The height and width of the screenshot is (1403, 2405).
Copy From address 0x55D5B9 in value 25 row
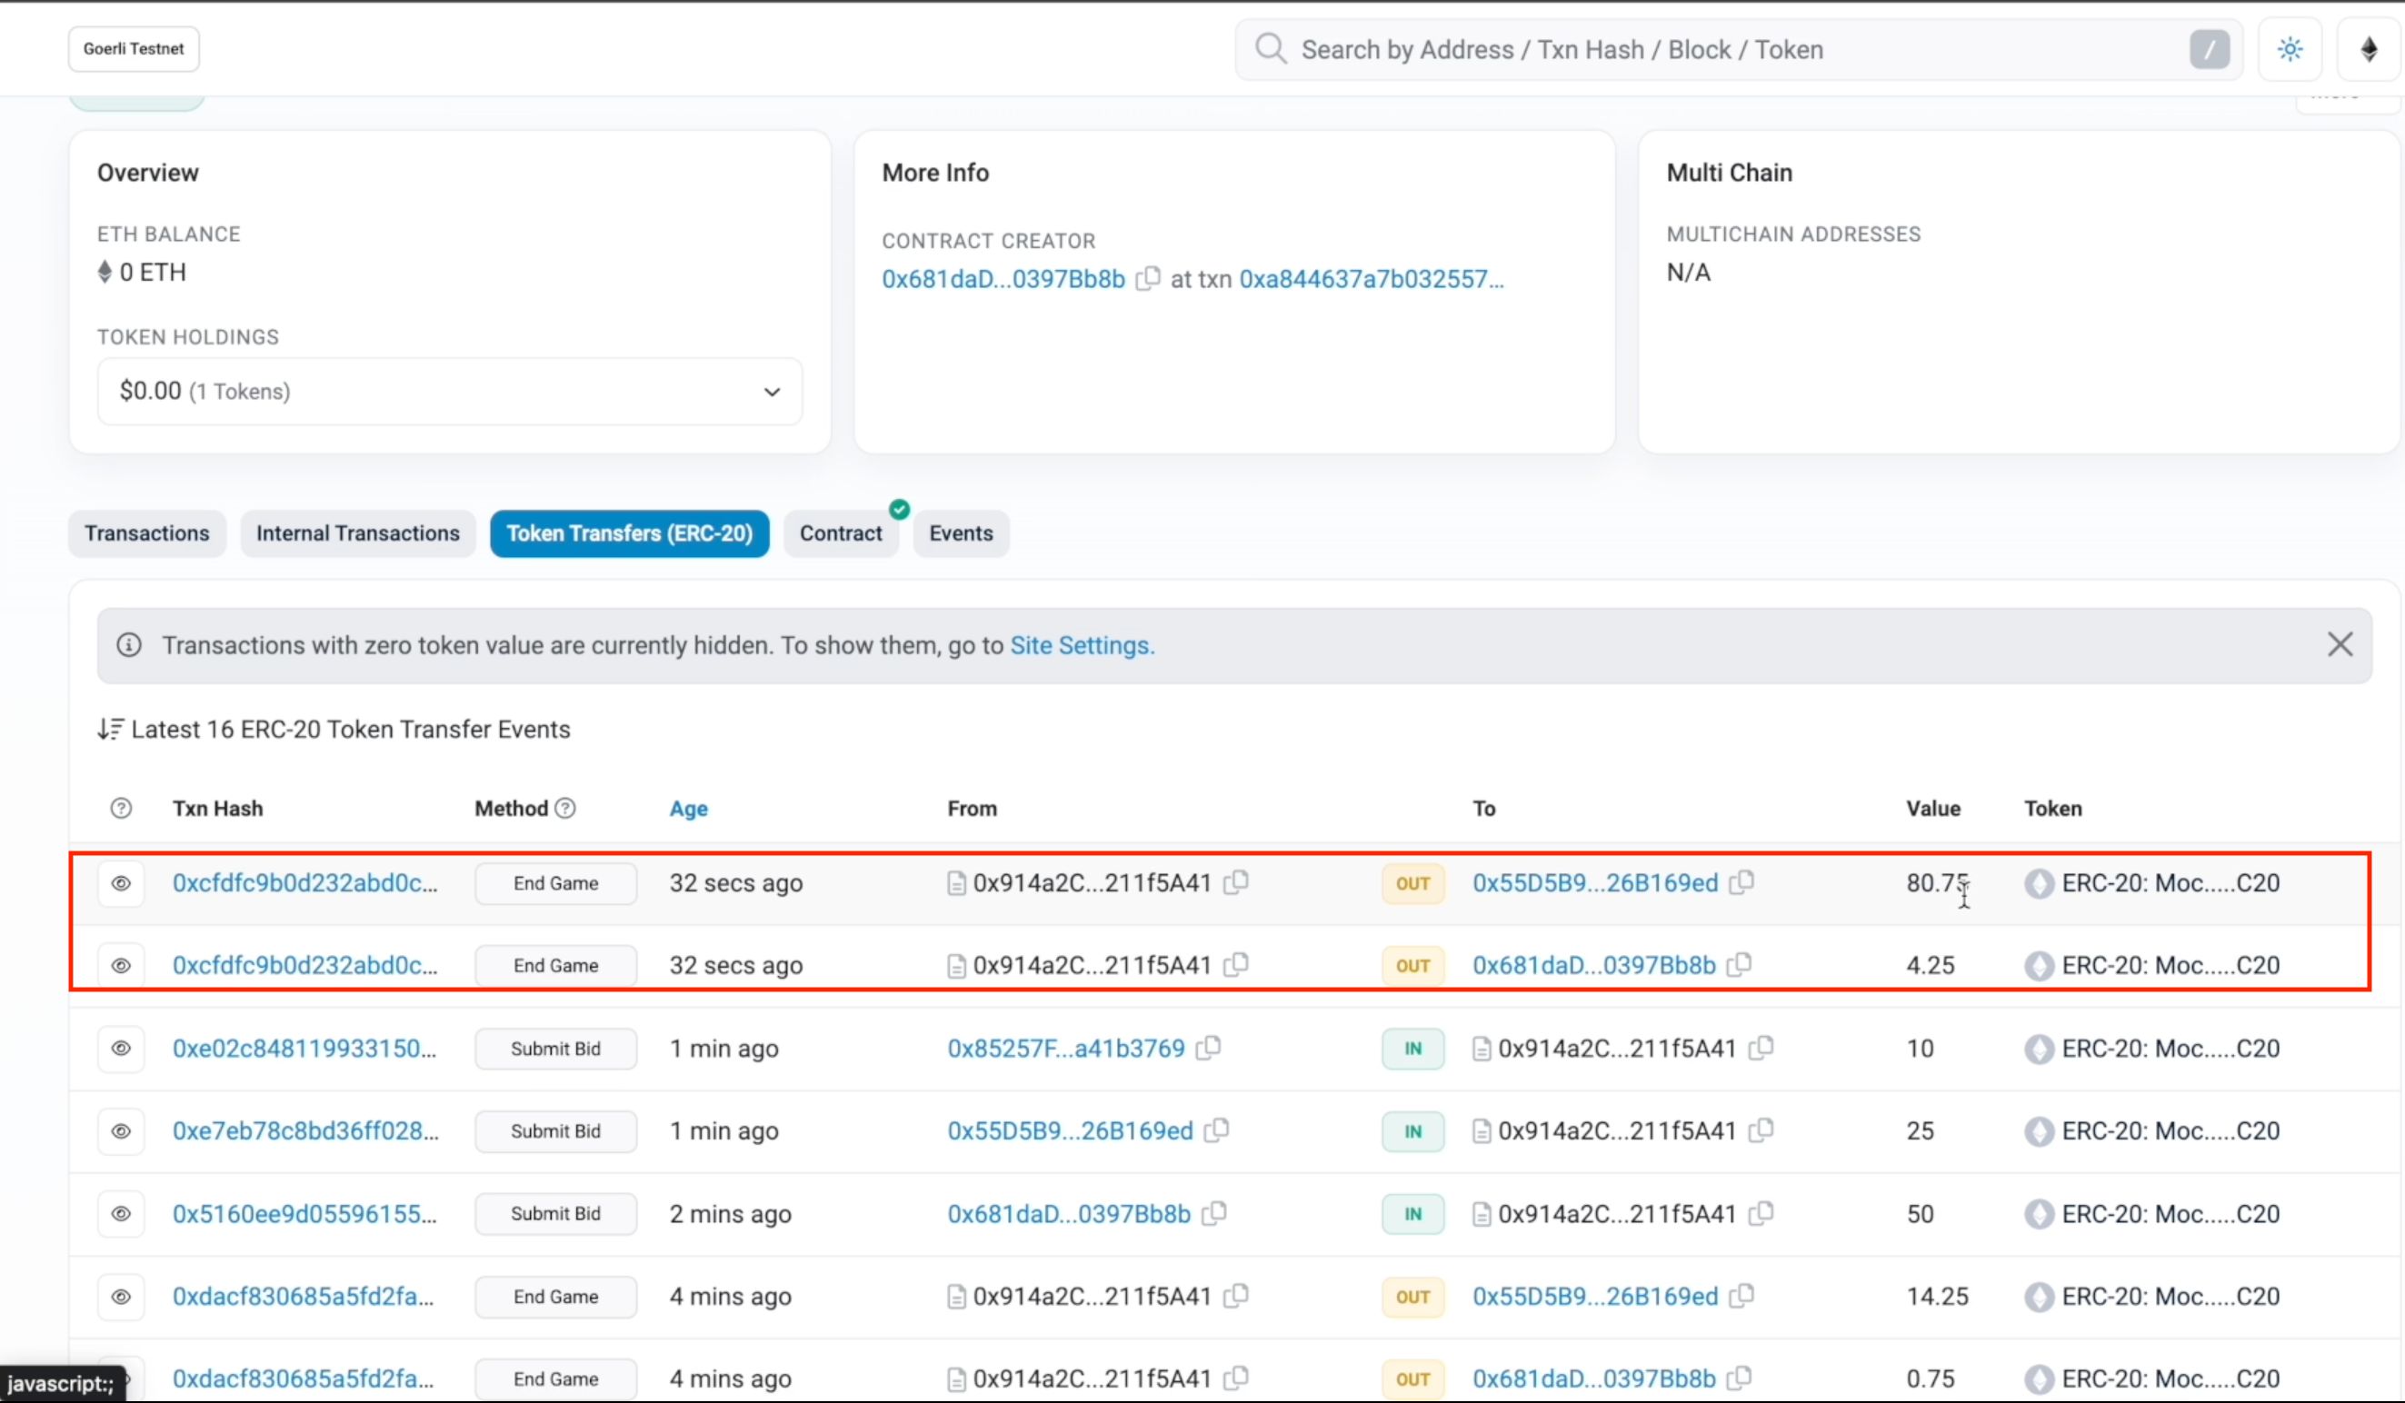pos(1217,1130)
